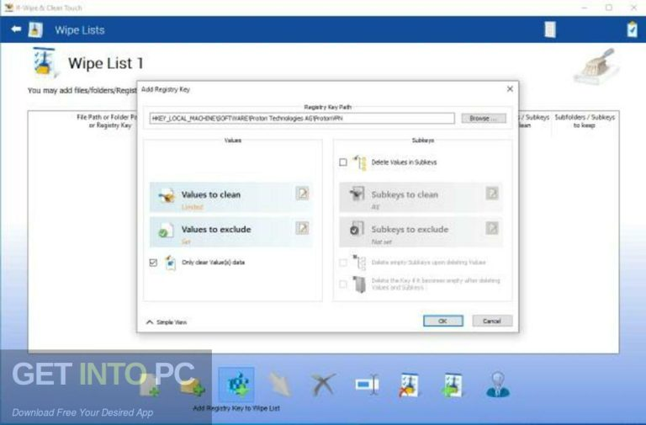Collapse dialog using Simple View chevron

click(x=151, y=321)
